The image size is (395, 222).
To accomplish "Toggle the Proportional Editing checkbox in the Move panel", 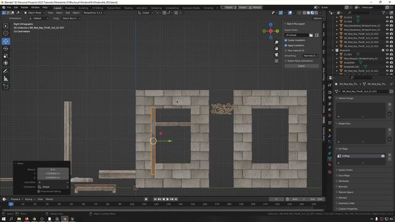I will click(x=38, y=191).
